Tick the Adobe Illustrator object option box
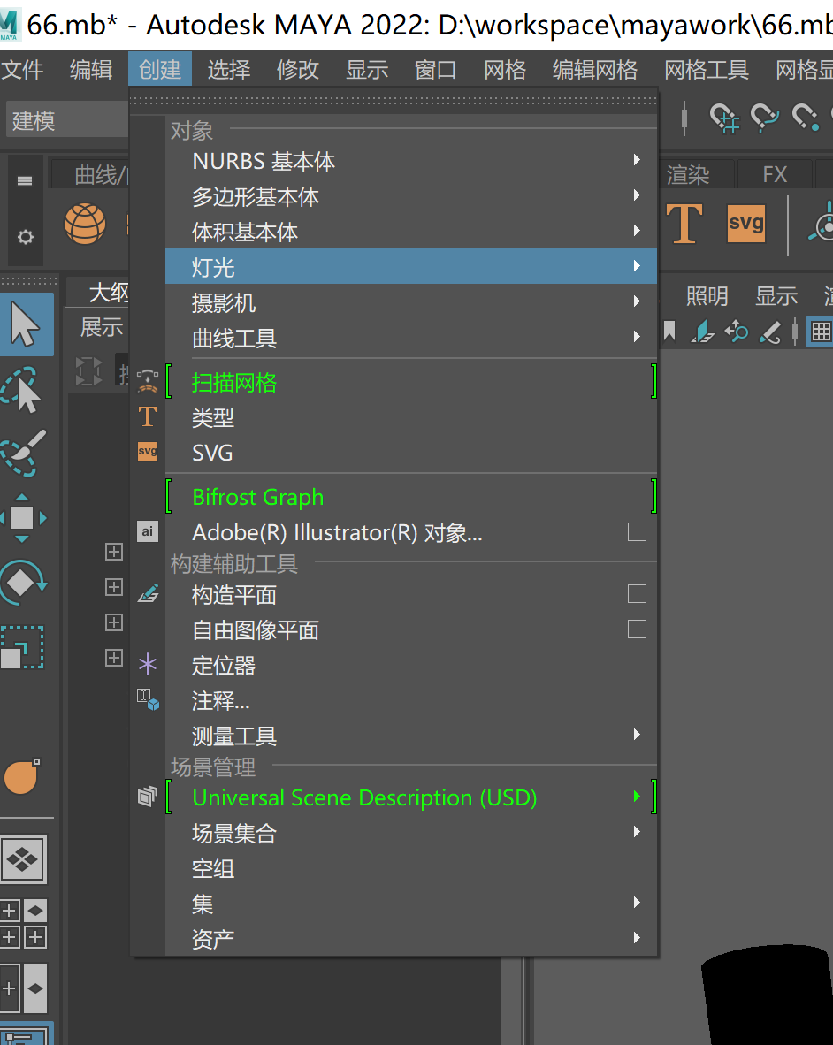This screenshot has width=833, height=1045. pos(637,532)
